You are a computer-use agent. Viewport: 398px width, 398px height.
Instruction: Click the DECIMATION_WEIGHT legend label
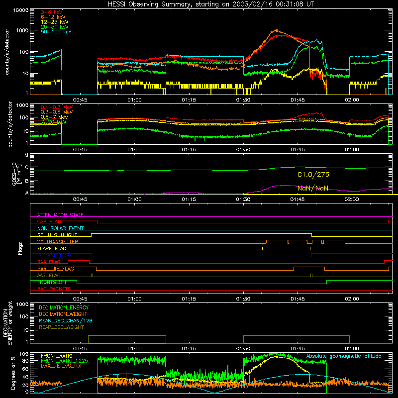pos(63,314)
